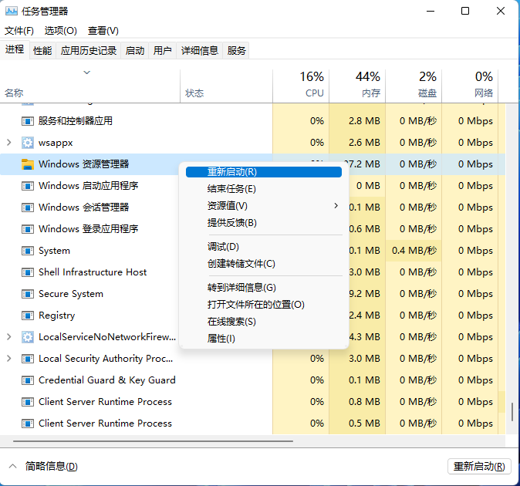Switch to the 详细信息 tab

click(x=200, y=50)
